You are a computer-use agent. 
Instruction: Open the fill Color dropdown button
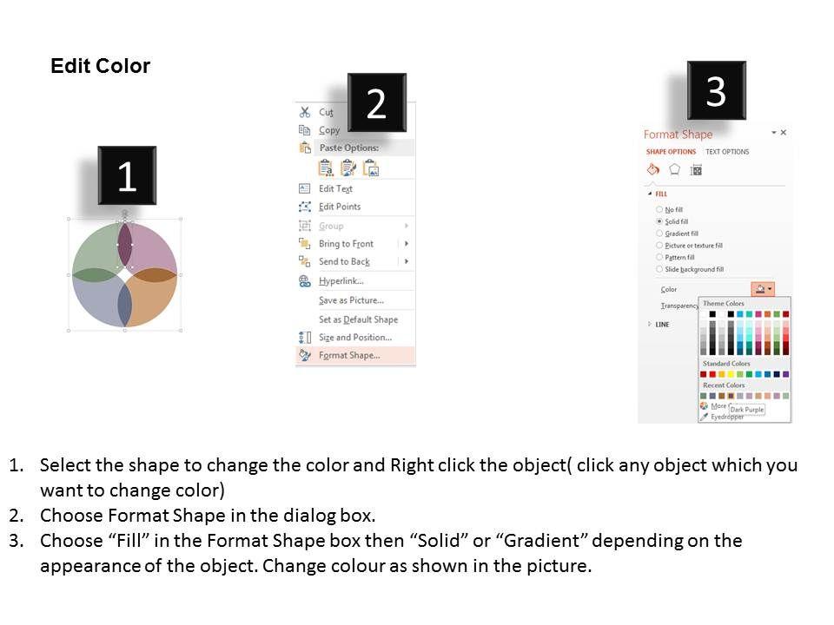point(762,289)
